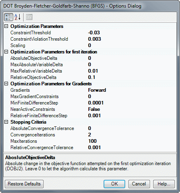Open the Property Pages icon
This screenshot has width=180, height=193.
tap(29, 17)
